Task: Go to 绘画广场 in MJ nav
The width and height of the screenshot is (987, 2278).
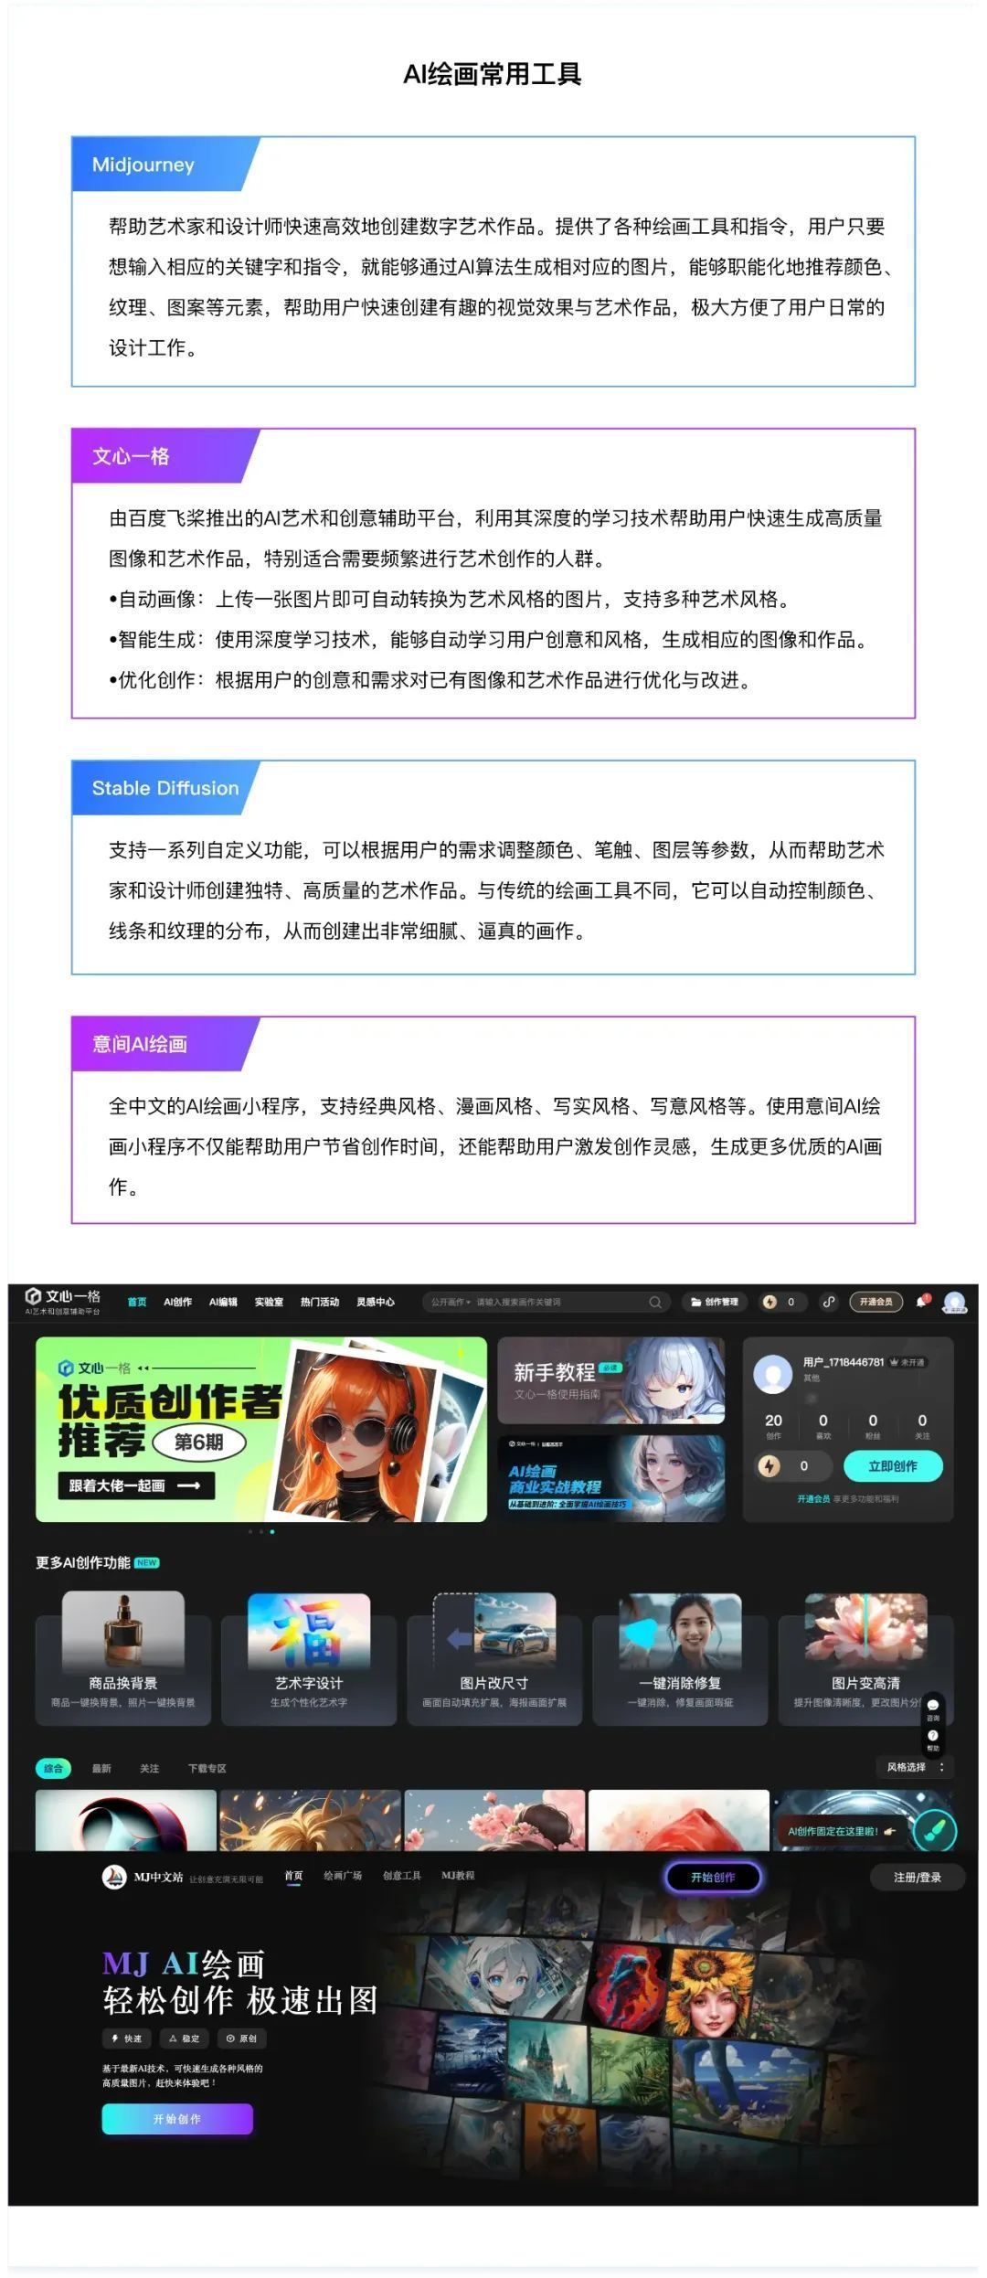Action: coord(343,1876)
